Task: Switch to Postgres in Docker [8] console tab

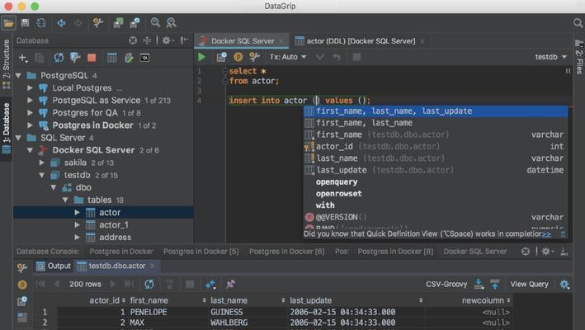Action: click(x=395, y=252)
